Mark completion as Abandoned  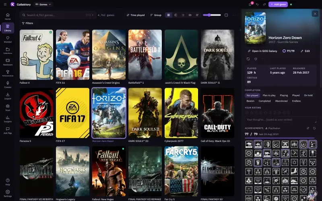tap(281, 101)
